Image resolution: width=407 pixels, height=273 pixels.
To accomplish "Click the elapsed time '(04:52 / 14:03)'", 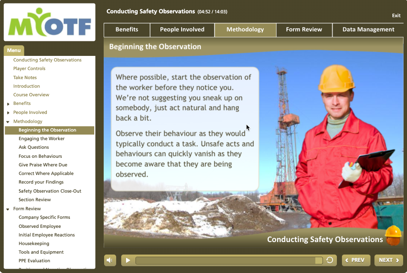I will (x=213, y=12).
